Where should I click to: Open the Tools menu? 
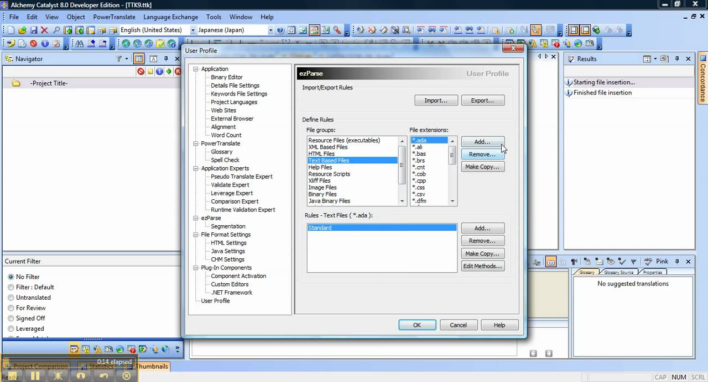(x=214, y=17)
